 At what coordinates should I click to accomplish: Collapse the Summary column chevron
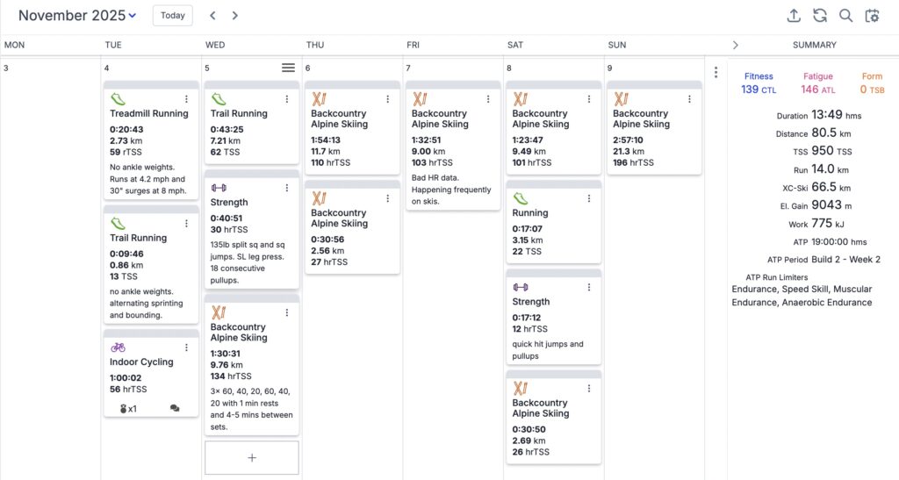click(736, 45)
